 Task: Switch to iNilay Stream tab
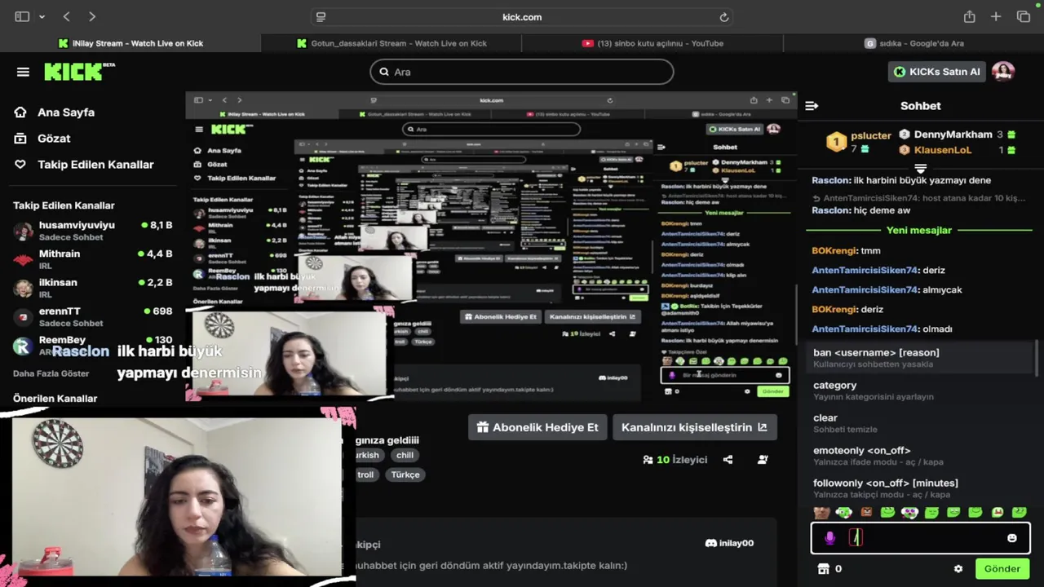click(130, 43)
